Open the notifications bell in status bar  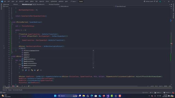[173, 93]
